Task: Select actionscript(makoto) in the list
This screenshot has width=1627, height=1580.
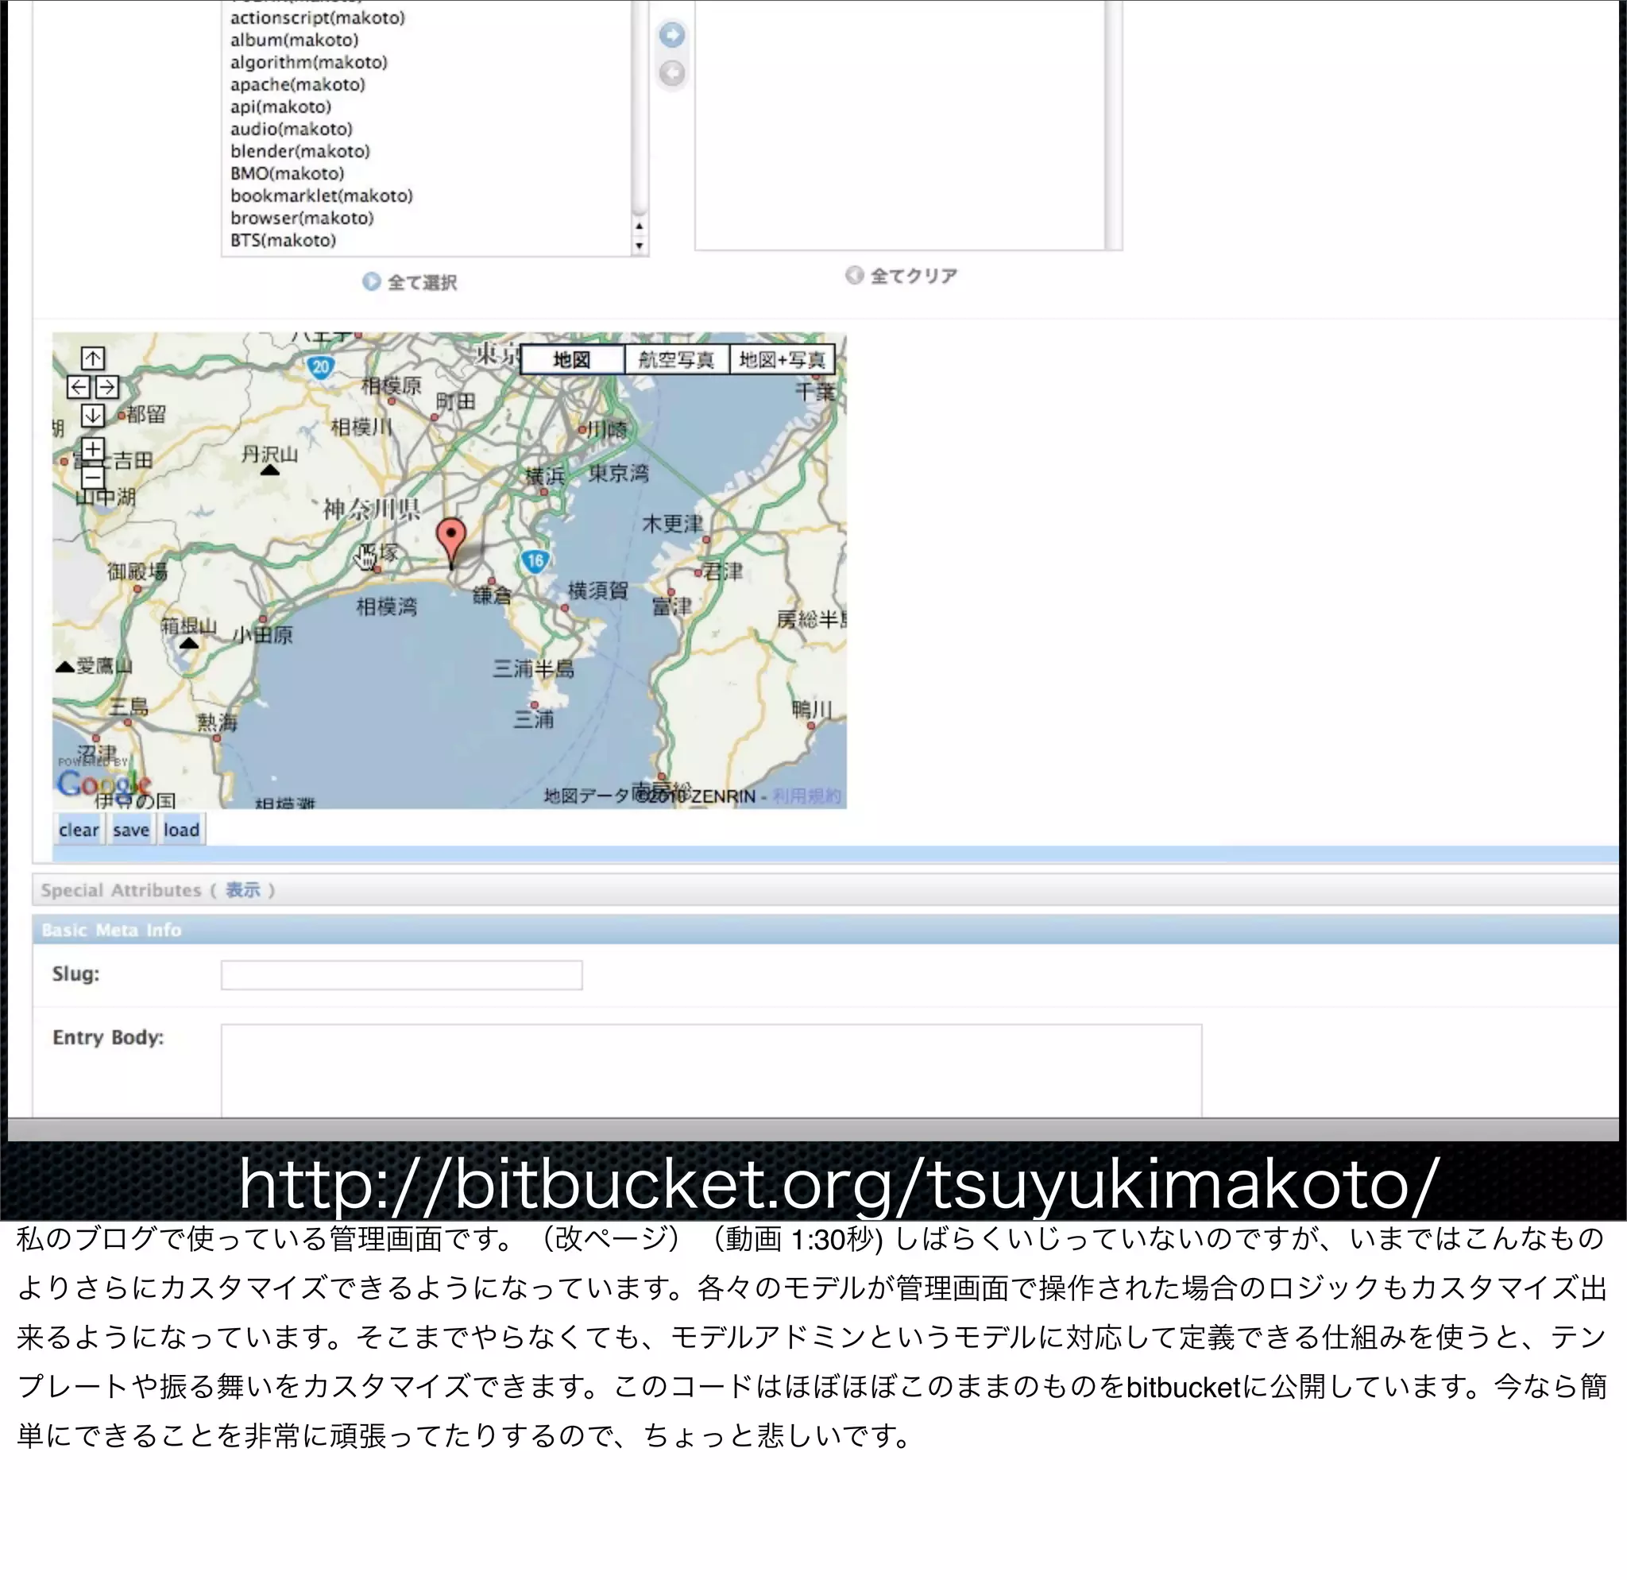Action: click(x=318, y=17)
